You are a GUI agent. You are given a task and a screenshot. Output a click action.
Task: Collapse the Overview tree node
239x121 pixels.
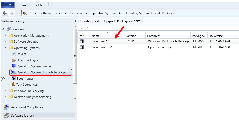tap(3, 29)
